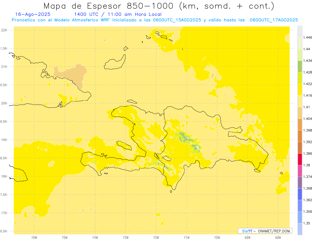Click the "22N" latitude label
Image resolution: width=312 pixels, height=241 pixels.
click(x=4, y=30)
